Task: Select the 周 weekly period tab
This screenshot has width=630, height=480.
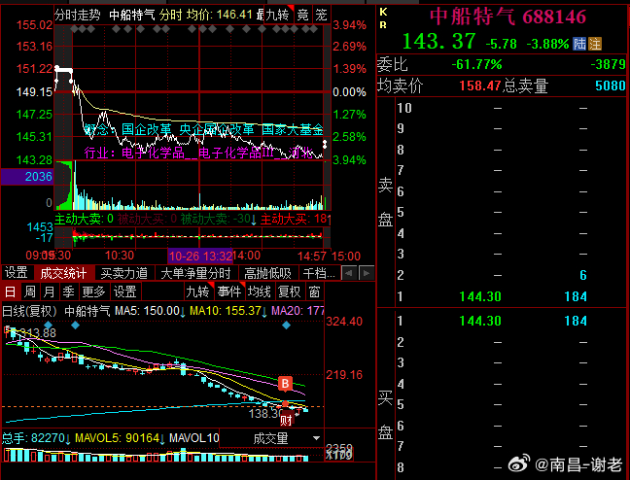Action: (x=30, y=291)
